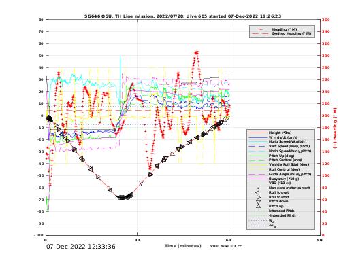Screen dimensions: 354x265
Task: Click the Roll to port triangle marker in legend
Action: coord(258,192)
